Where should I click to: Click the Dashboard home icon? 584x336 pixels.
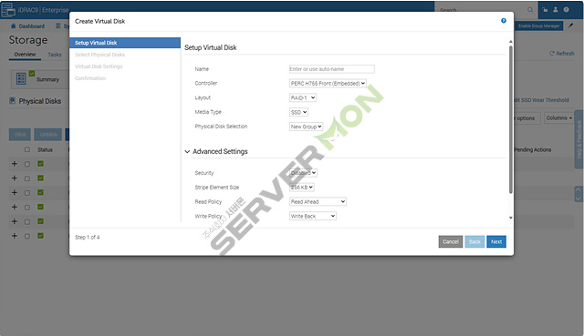tap(14, 26)
